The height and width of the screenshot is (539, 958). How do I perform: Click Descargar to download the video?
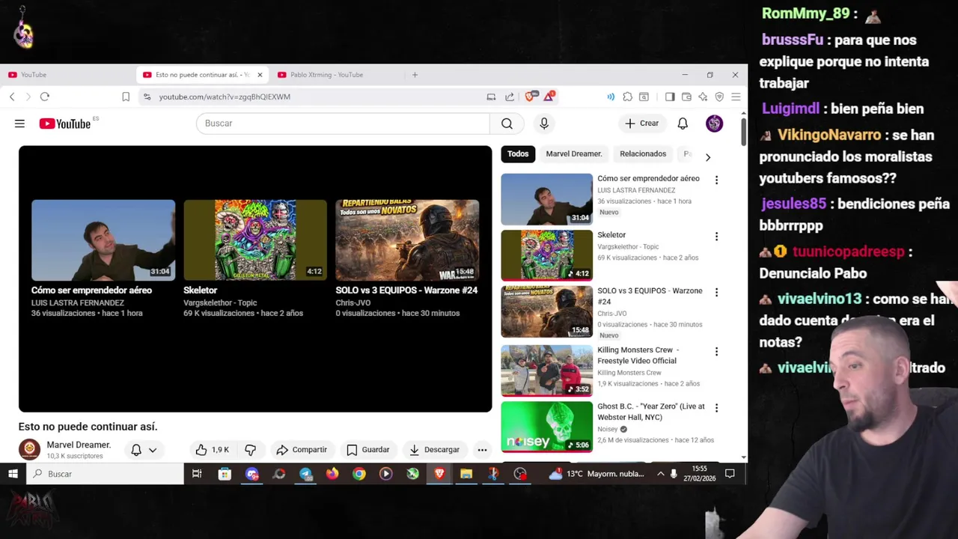pos(434,450)
